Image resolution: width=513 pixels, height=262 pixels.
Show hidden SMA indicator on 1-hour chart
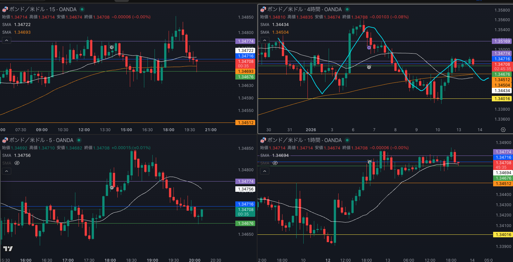(x=275, y=163)
